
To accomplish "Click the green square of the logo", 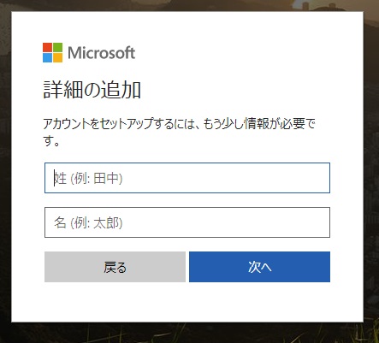I will pyautogui.click(x=57, y=47).
